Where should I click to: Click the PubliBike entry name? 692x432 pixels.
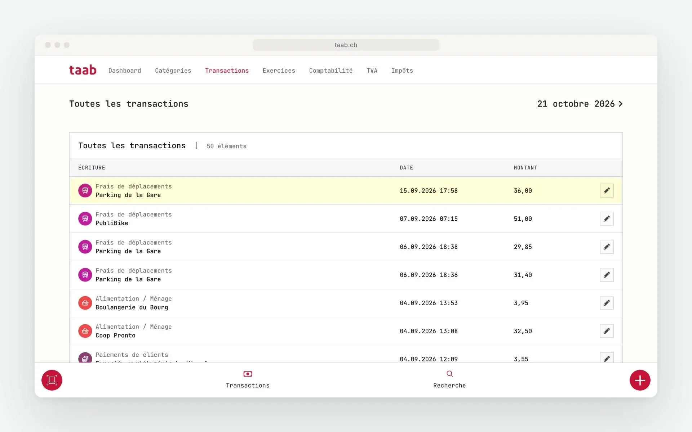pos(112,223)
